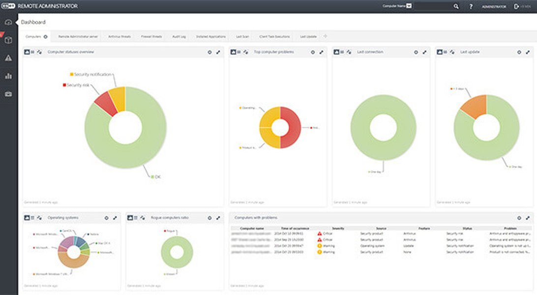Click the ESET logo in the header
537x295 pixels.
7,6
